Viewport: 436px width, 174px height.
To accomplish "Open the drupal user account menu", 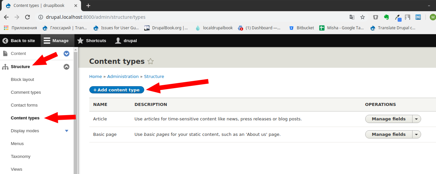I will [126, 40].
